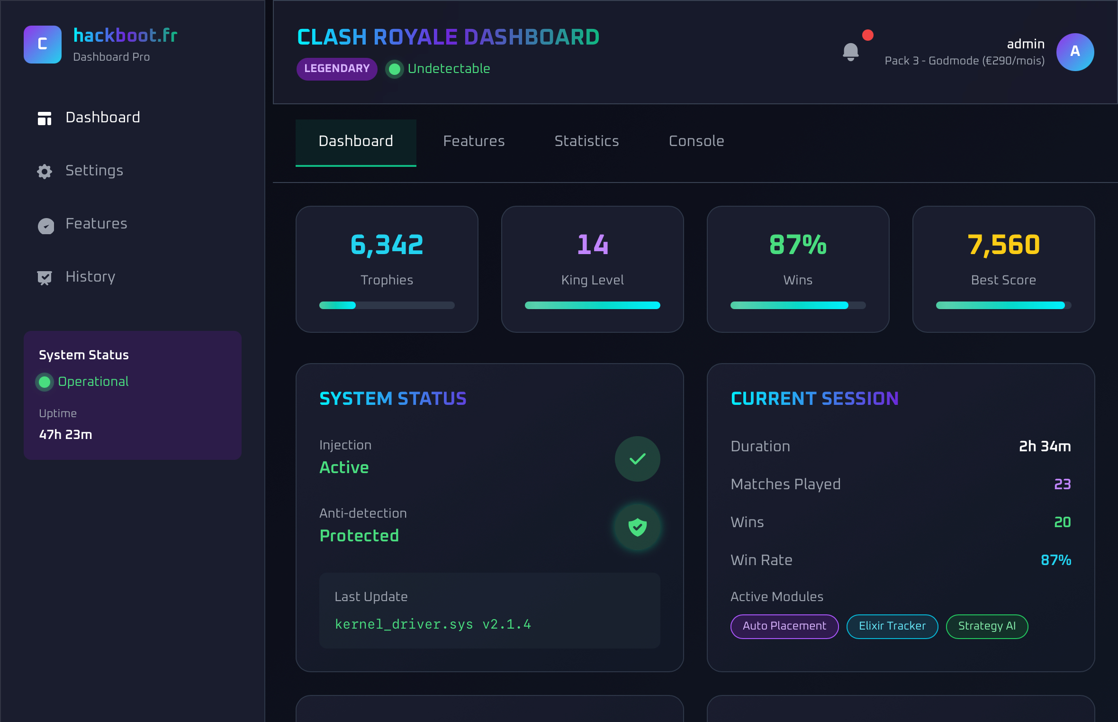The height and width of the screenshot is (722, 1118).
Task: Click the Dashboard Pro subtitle
Action: (111, 57)
